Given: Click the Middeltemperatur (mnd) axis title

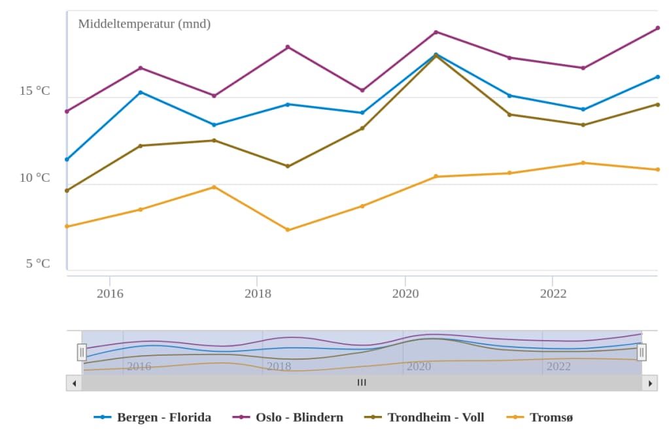Looking at the screenshot, I should (145, 24).
